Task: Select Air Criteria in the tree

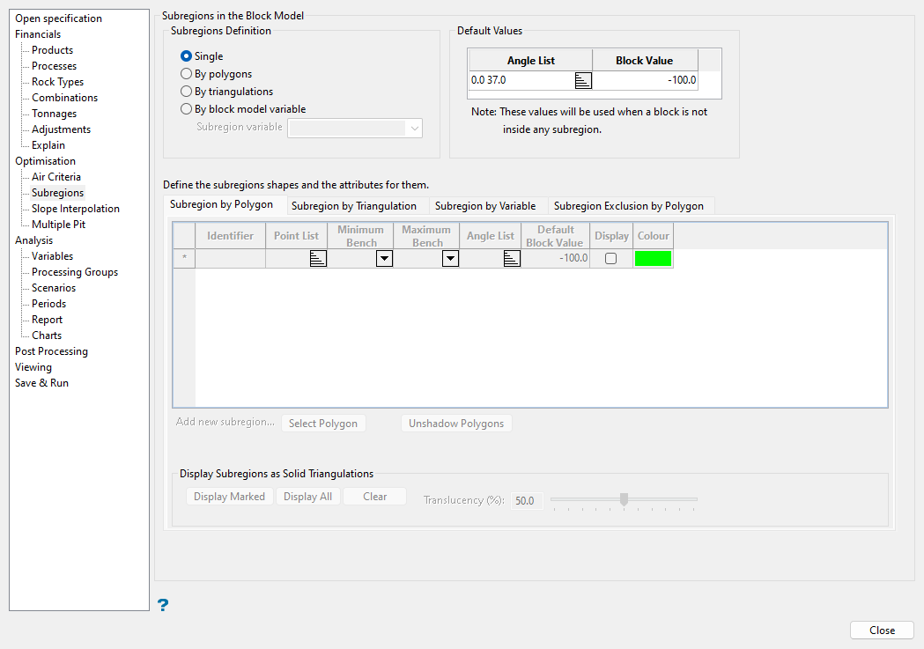Action: (x=56, y=177)
